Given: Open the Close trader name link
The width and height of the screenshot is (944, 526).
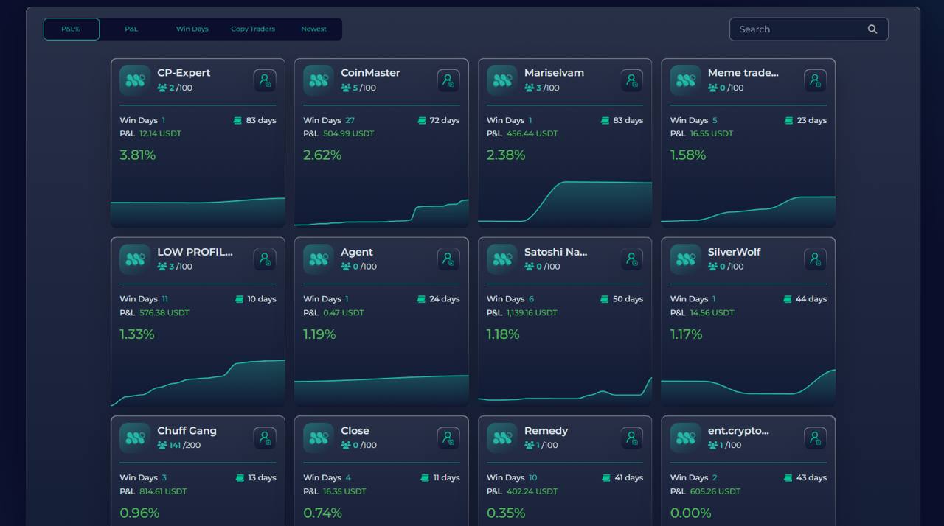Looking at the screenshot, I should pos(355,431).
